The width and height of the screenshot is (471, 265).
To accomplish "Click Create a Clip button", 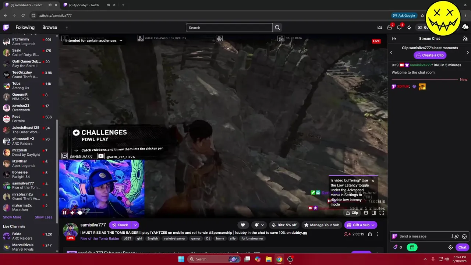I will pos(430,55).
